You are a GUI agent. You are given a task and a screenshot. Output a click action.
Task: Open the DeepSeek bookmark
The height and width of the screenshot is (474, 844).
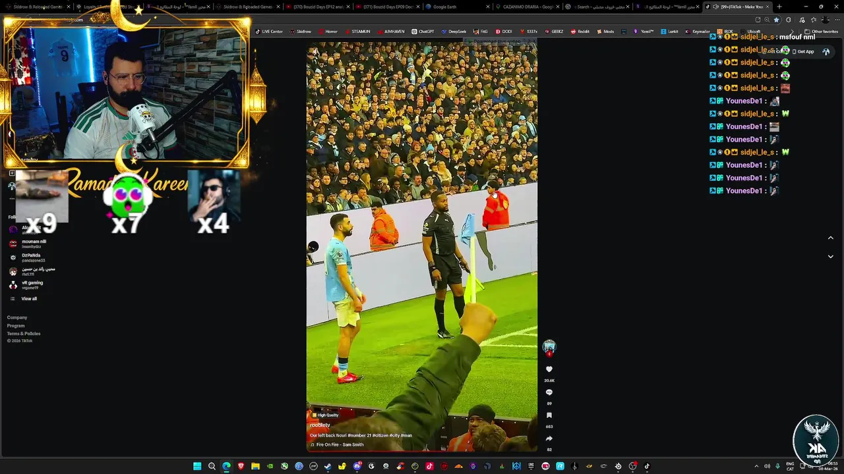454,32
